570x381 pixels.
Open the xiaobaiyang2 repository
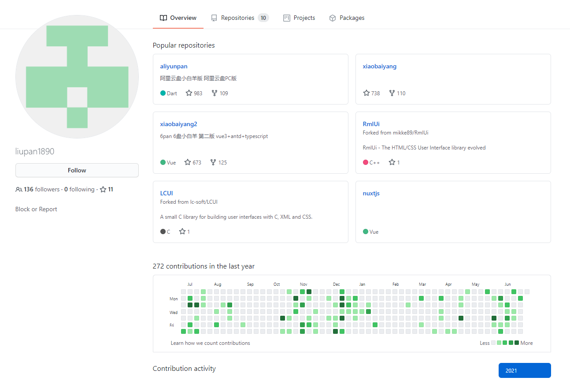coord(179,124)
